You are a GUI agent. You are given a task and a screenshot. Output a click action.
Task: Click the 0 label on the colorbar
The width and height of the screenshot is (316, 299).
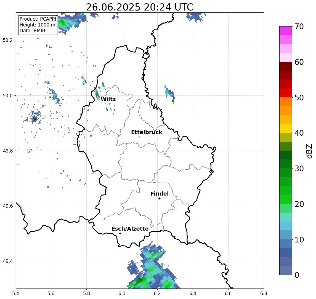click(297, 275)
